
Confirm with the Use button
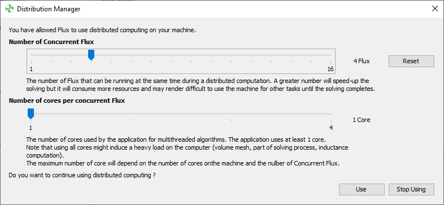coord(362,189)
